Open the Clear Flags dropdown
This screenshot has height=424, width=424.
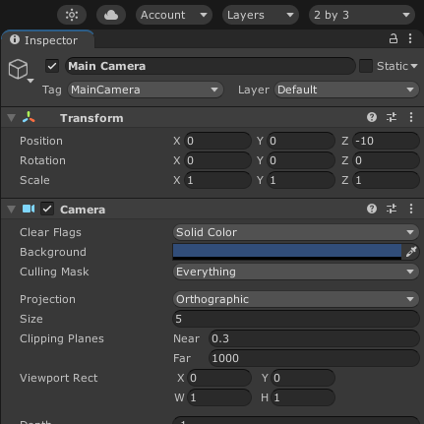pos(296,232)
